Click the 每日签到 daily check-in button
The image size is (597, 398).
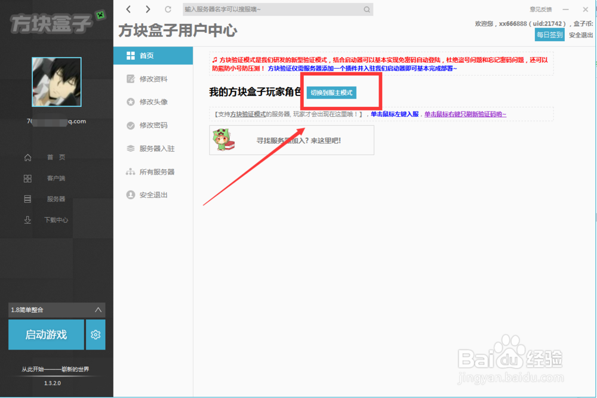(549, 35)
